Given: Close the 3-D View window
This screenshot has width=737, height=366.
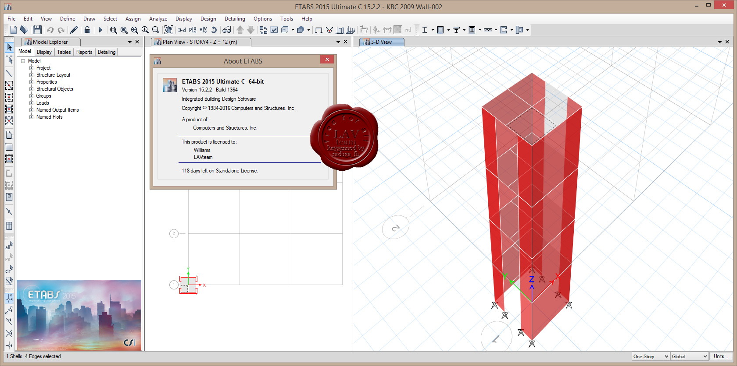Looking at the screenshot, I should point(727,42).
